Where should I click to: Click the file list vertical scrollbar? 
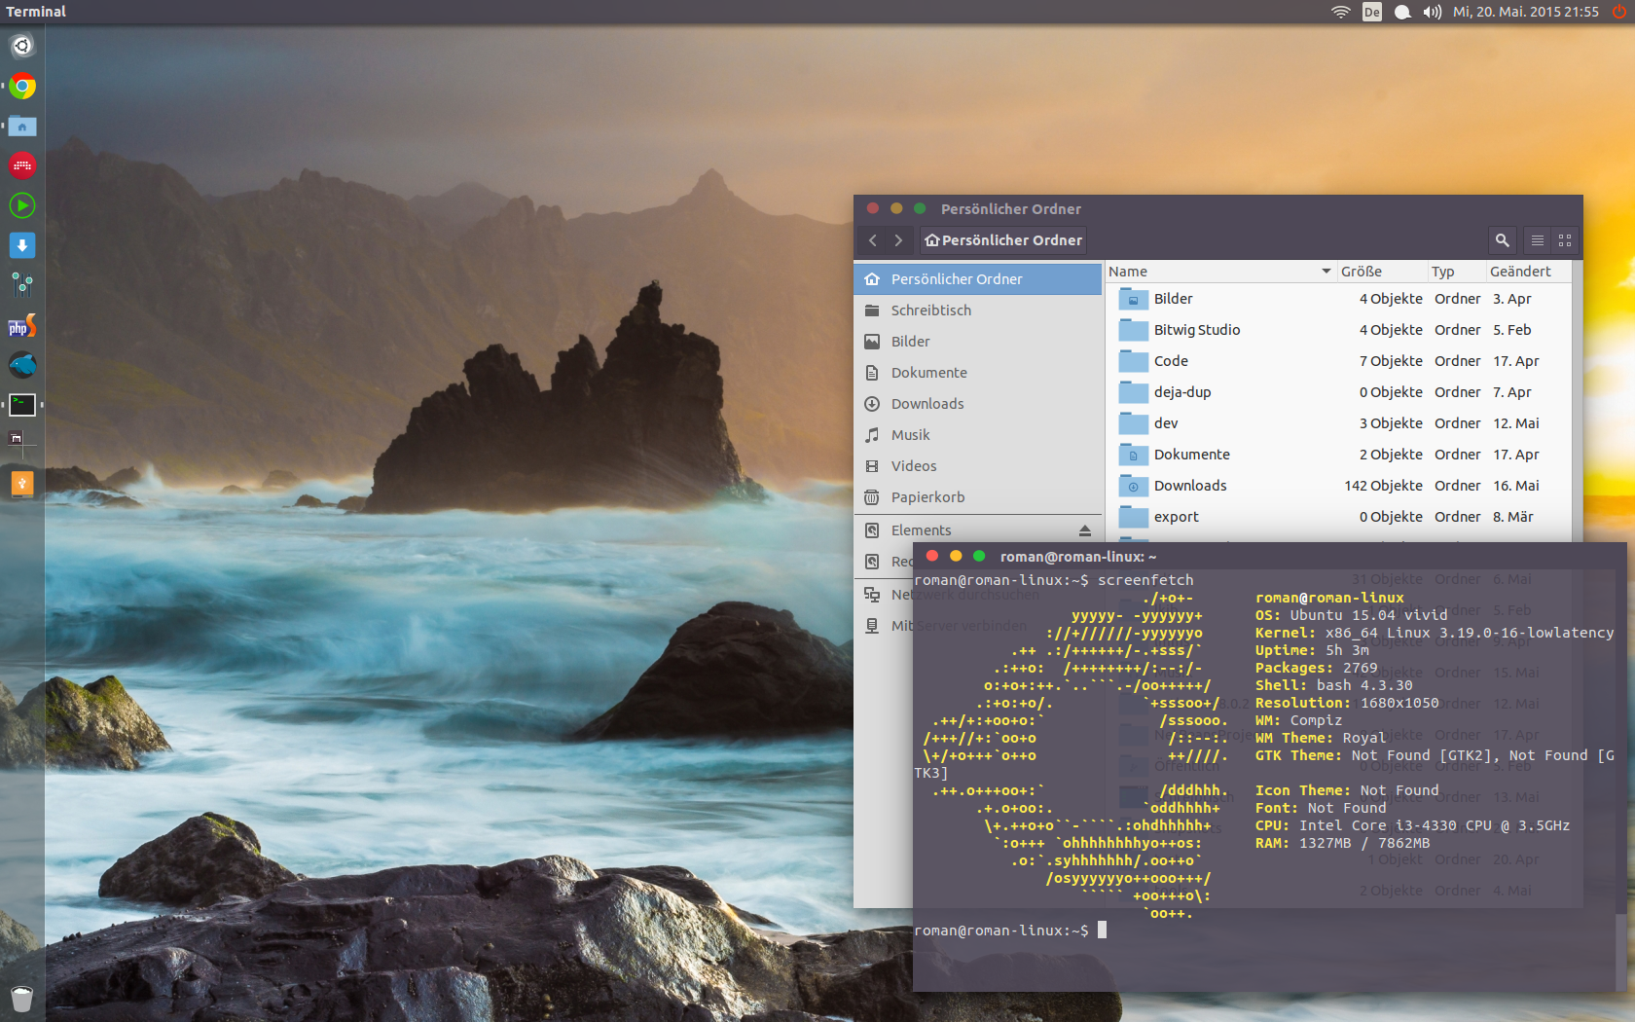point(1577,401)
